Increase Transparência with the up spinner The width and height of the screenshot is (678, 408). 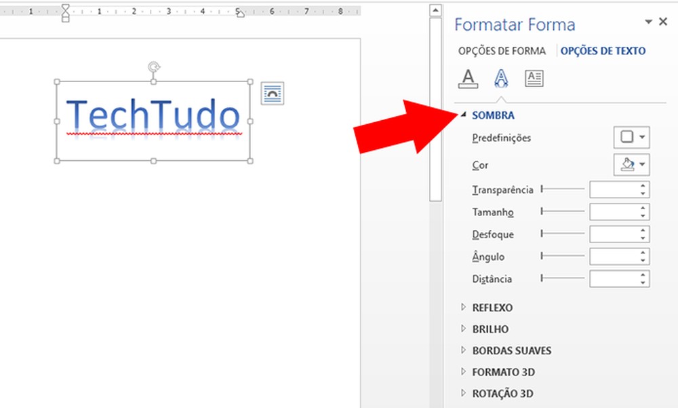(x=643, y=185)
